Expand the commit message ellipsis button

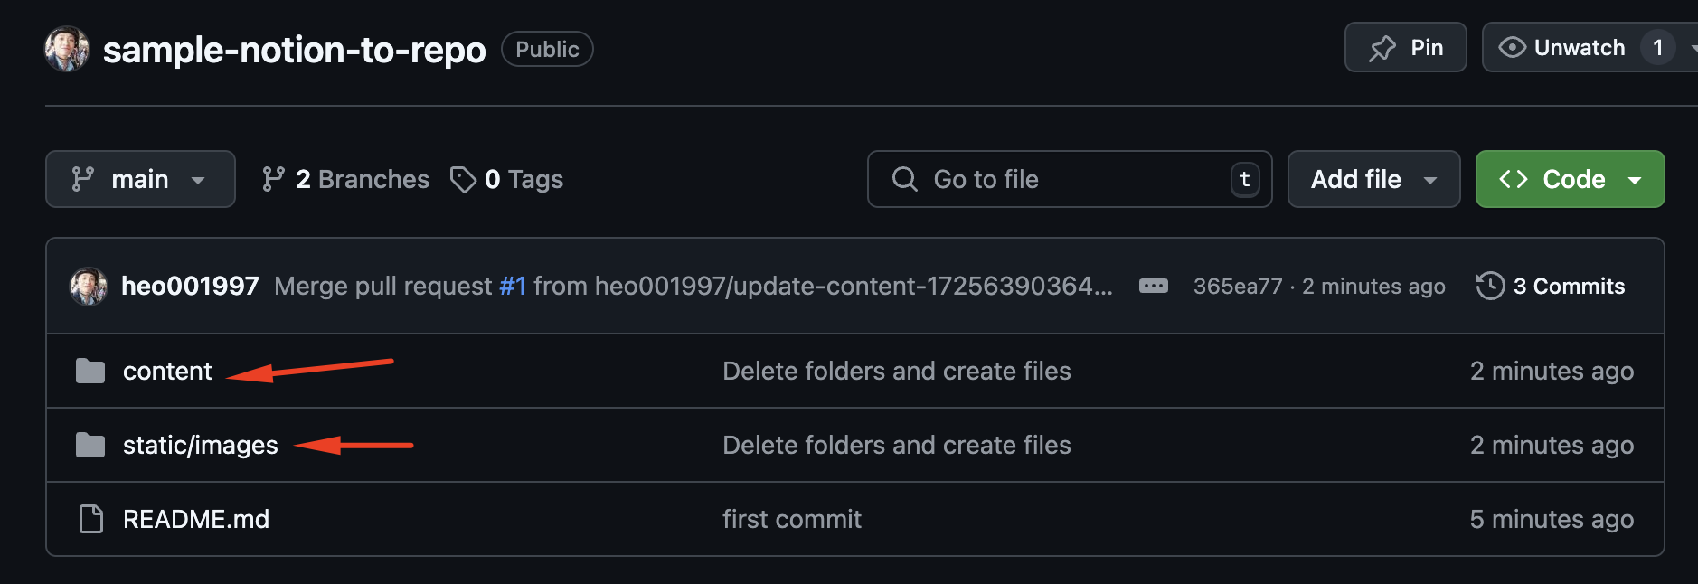point(1153,286)
